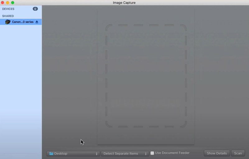Minimize the Image Capture window

pos(7,2)
